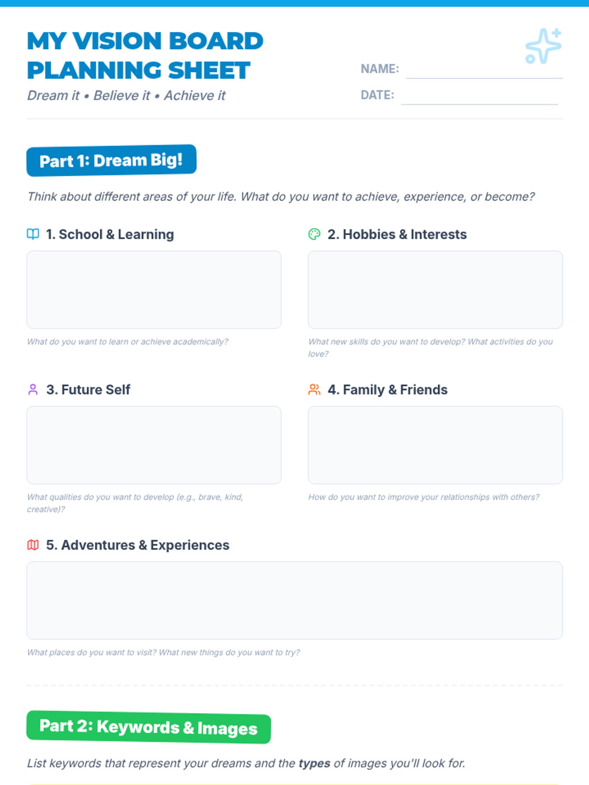Click the 5. Adventures & Experiences heading
Image resolution: width=589 pixels, height=785 pixels.
[x=137, y=545]
